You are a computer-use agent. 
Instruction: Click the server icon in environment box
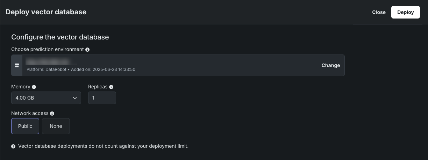17,65
